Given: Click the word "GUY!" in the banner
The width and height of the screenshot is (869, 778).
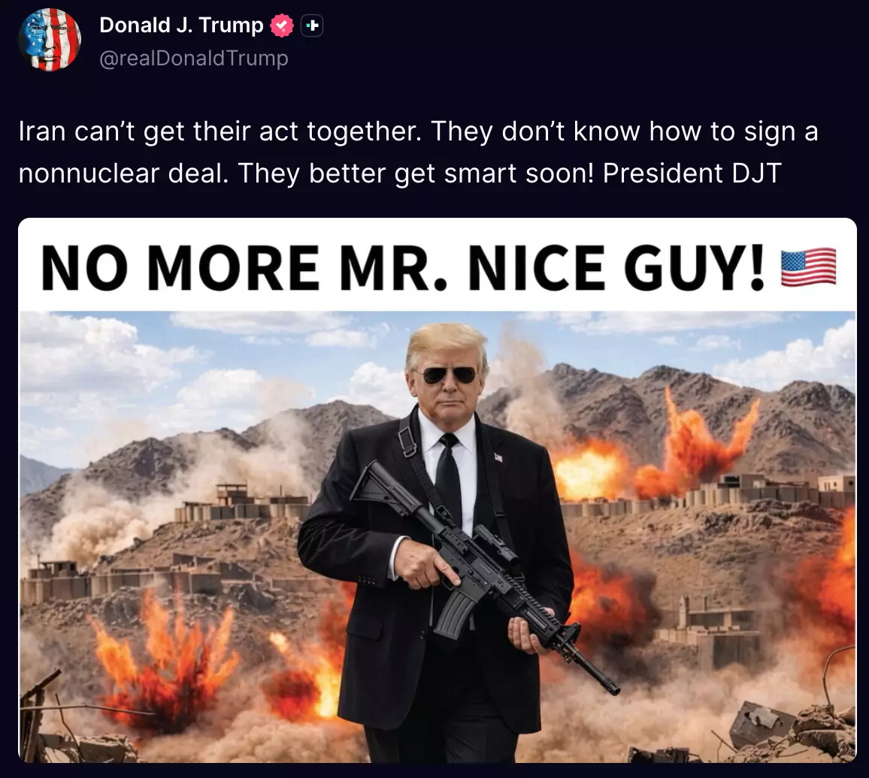Looking at the screenshot, I should click(694, 268).
